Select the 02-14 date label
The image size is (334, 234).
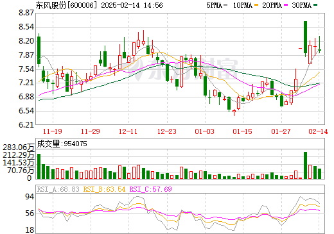pyautogui.click(x=318, y=131)
